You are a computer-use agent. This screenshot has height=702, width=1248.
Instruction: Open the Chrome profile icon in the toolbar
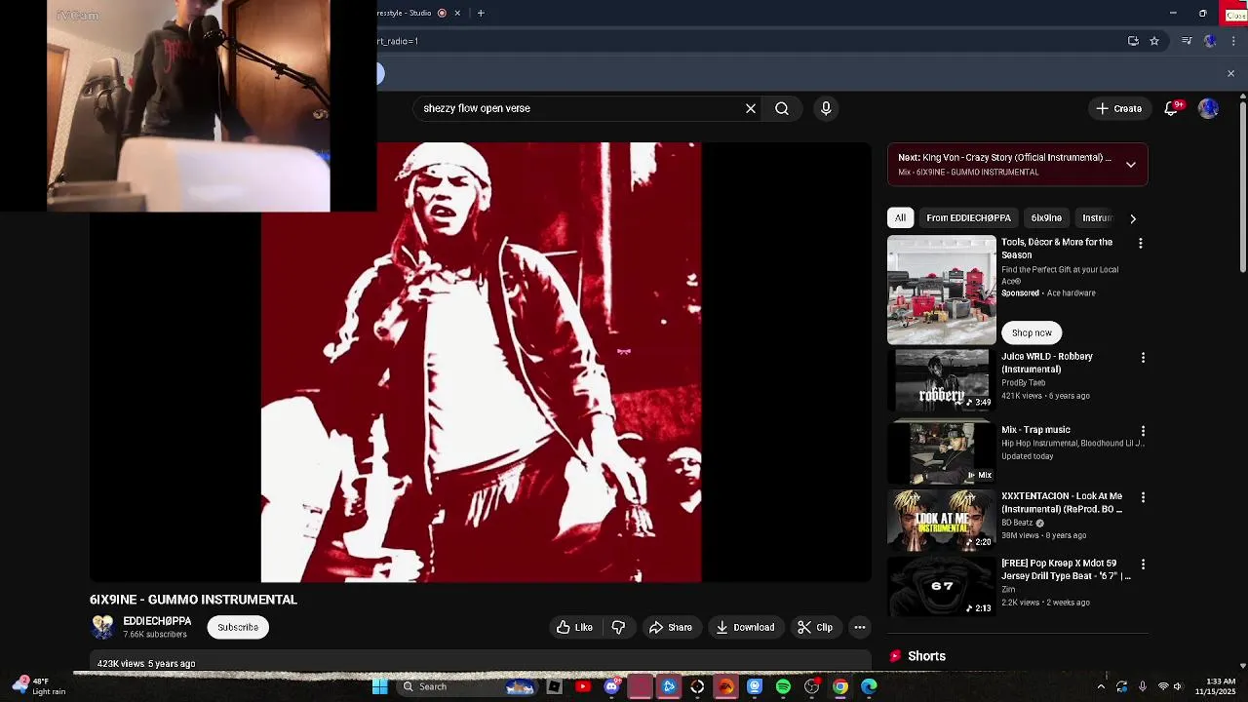pos(1210,41)
